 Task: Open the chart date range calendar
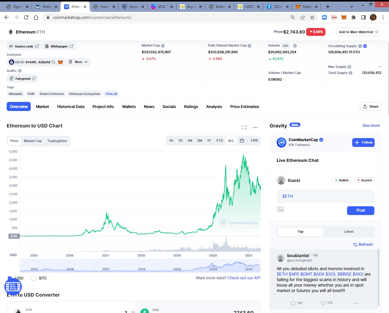pyautogui.click(x=242, y=141)
